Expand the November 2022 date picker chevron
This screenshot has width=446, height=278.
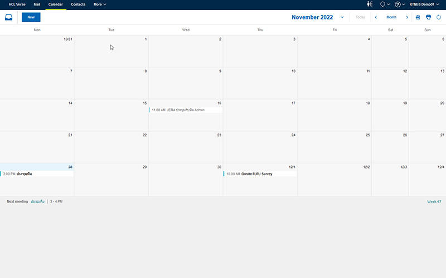click(342, 17)
